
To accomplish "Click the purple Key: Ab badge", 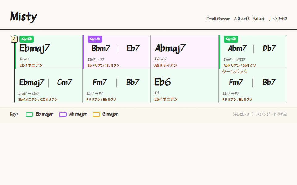I will point(95,39).
